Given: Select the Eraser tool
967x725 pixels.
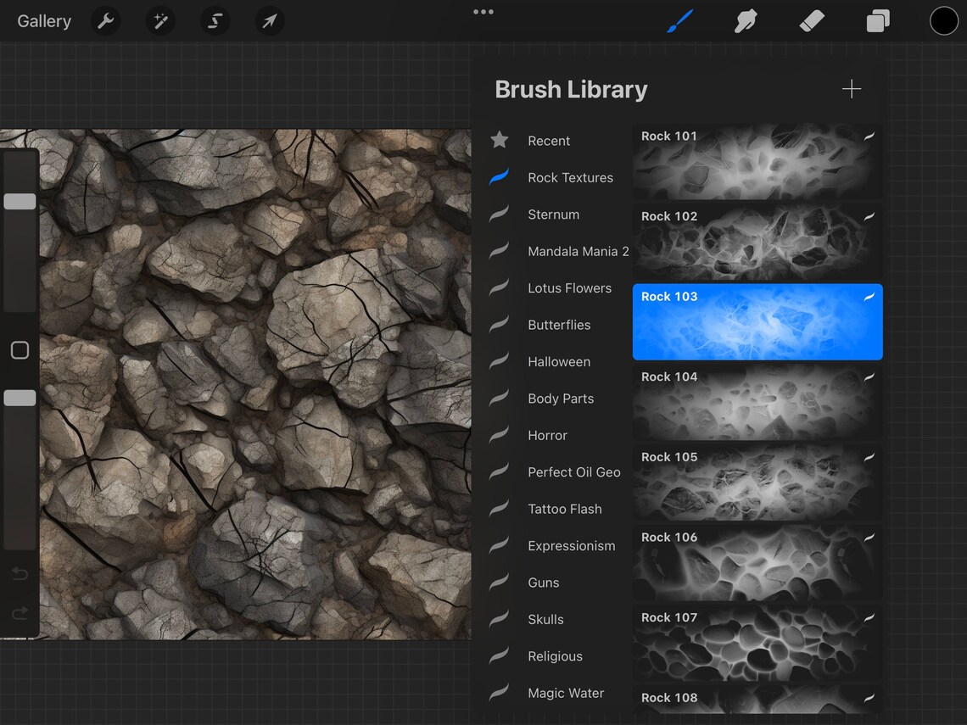Looking at the screenshot, I should click(812, 21).
